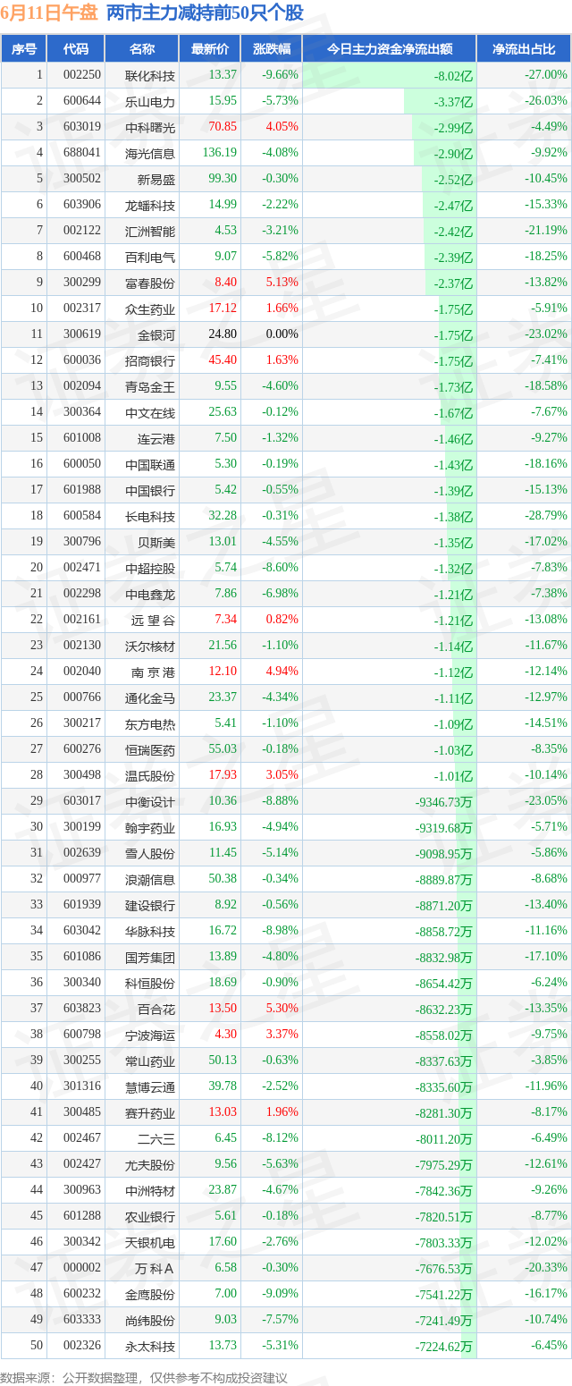Screen dimensions: 572x1386
Task: Click stock name 宁波海运
Action: (150, 1035)
